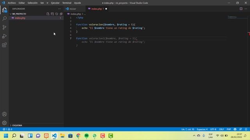Open the Selección menu

pos(32,3)
